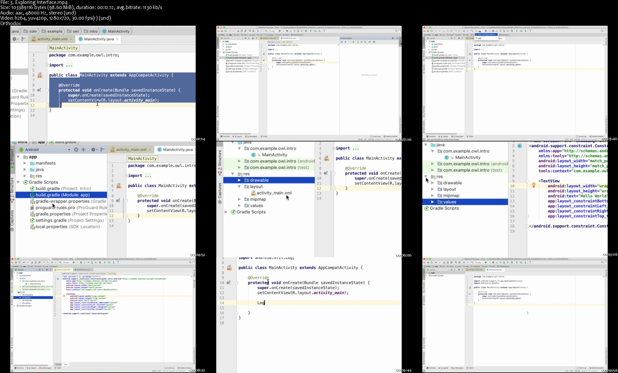This screenshot has width=618, height=373.
Task: Click scissors cut icon in 00:08:32 toolbar
Action: [32, 262]
